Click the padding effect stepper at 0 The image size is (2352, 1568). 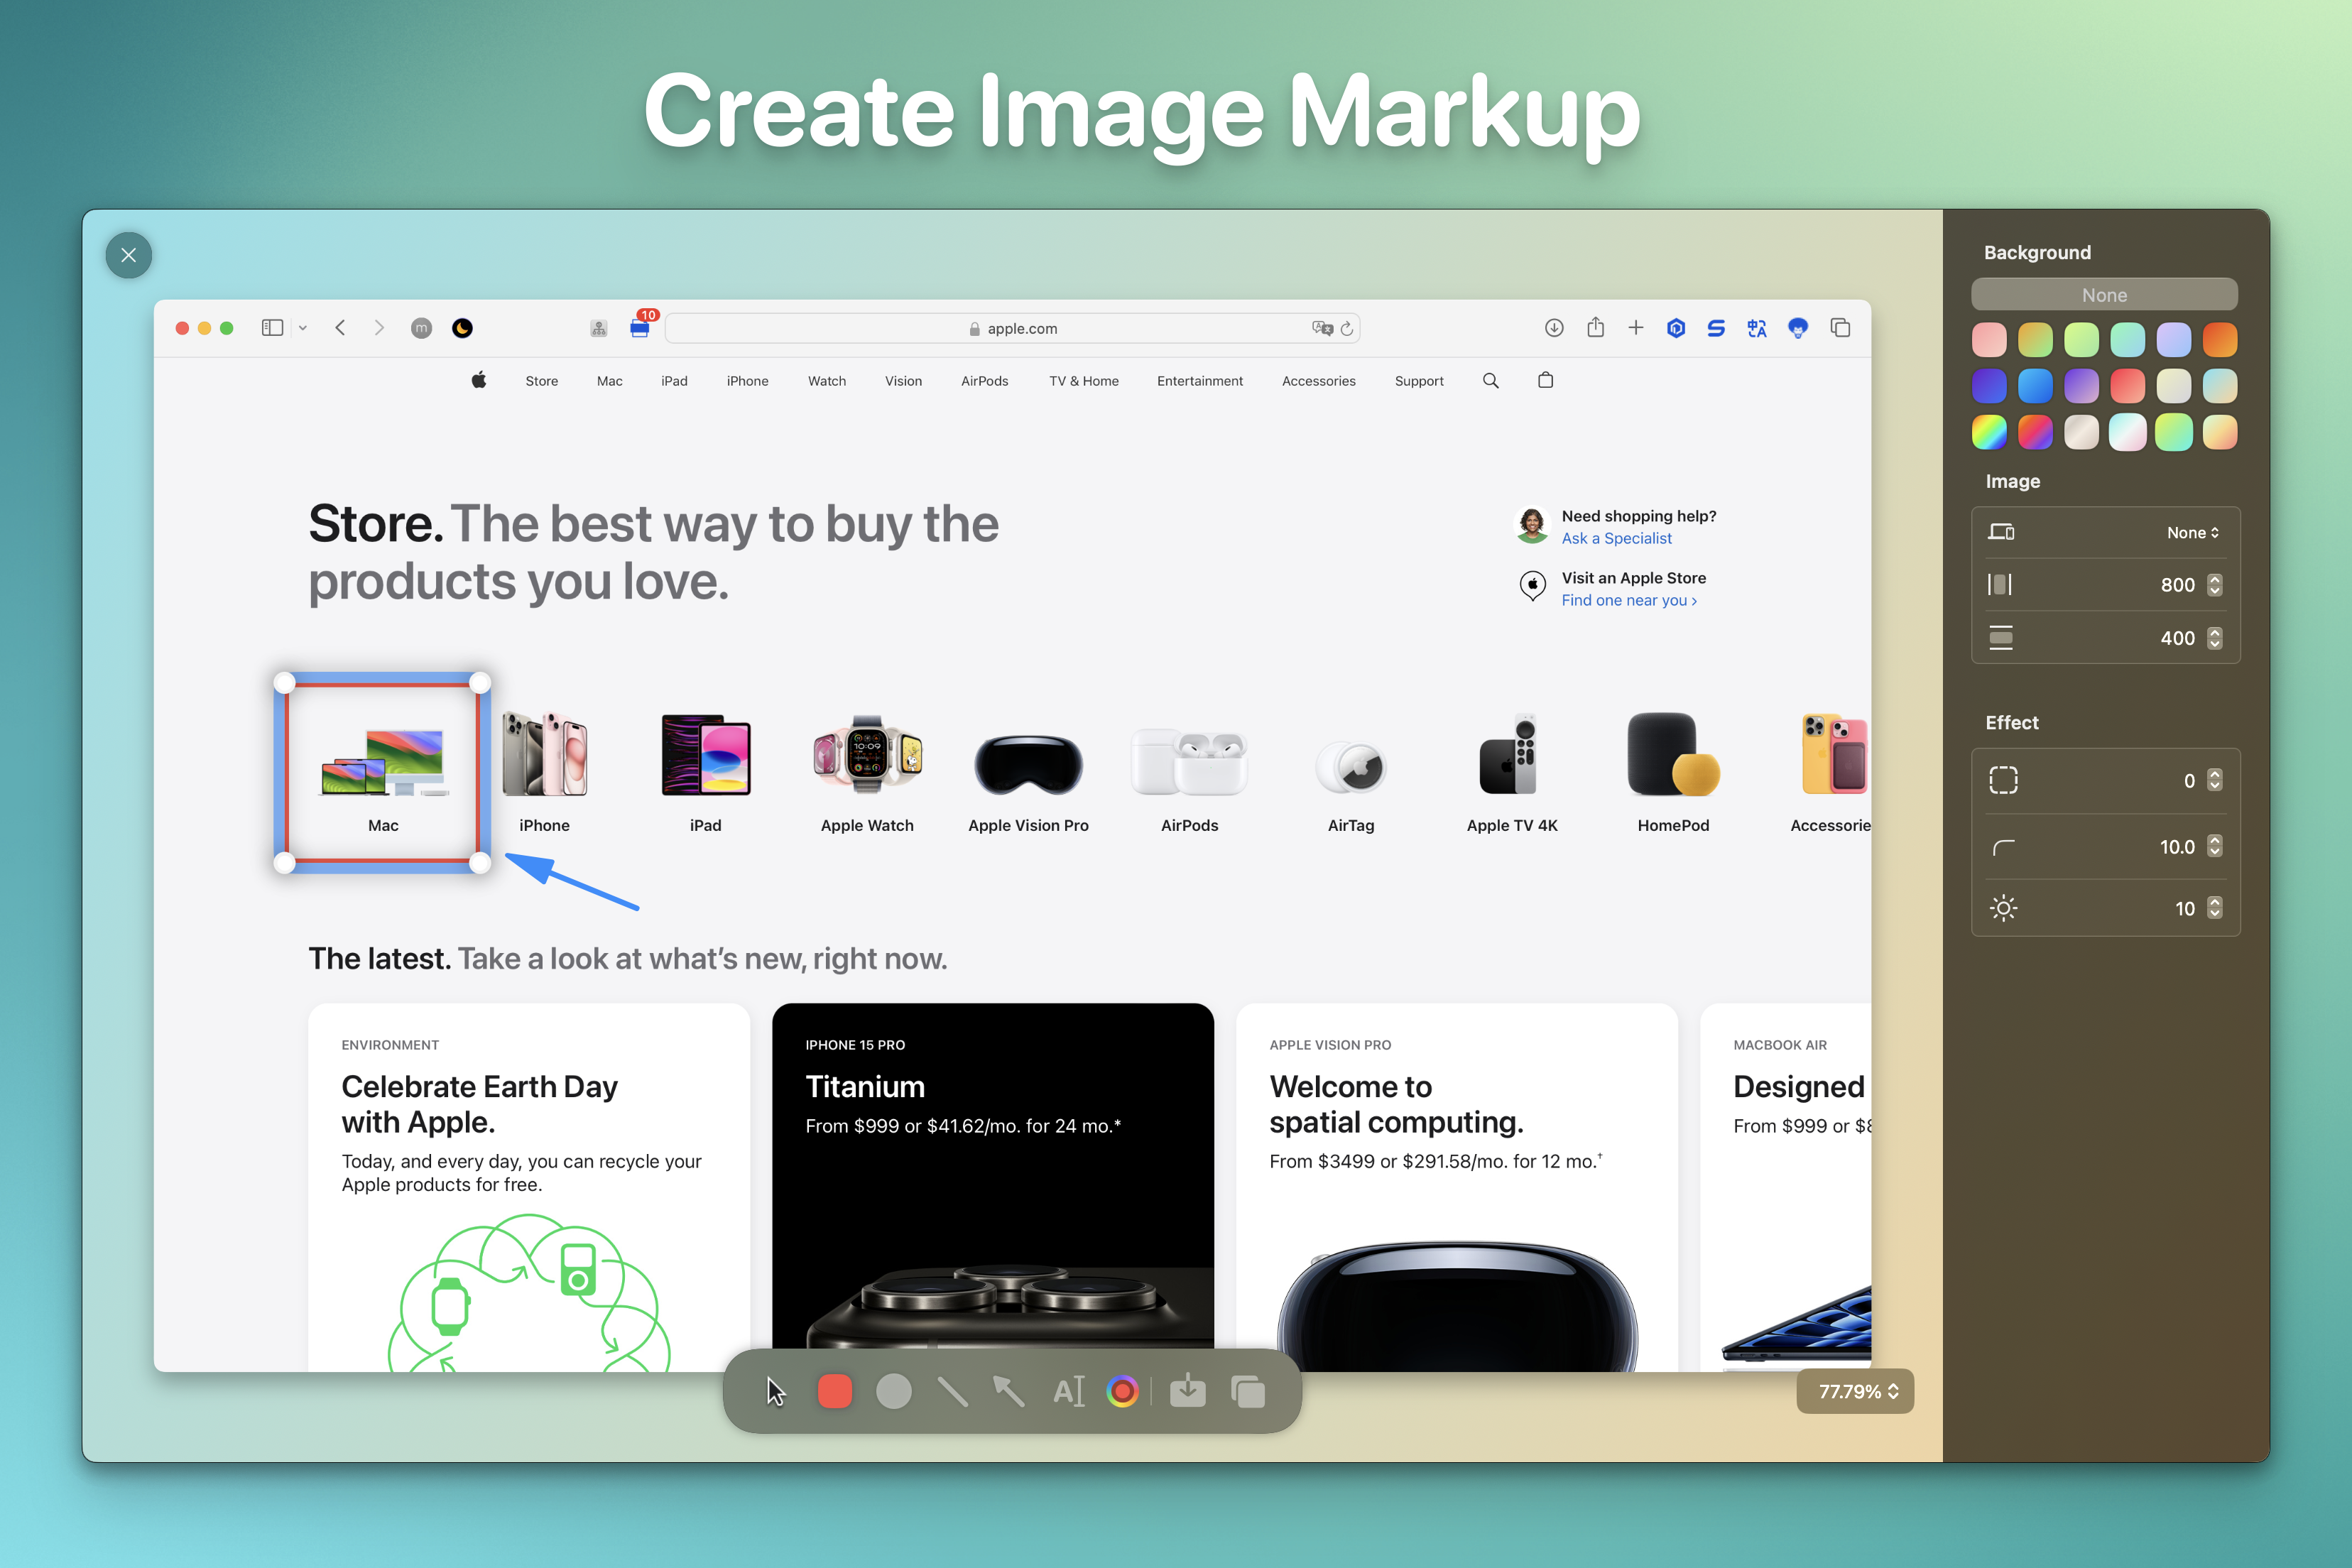point(2215,780)
